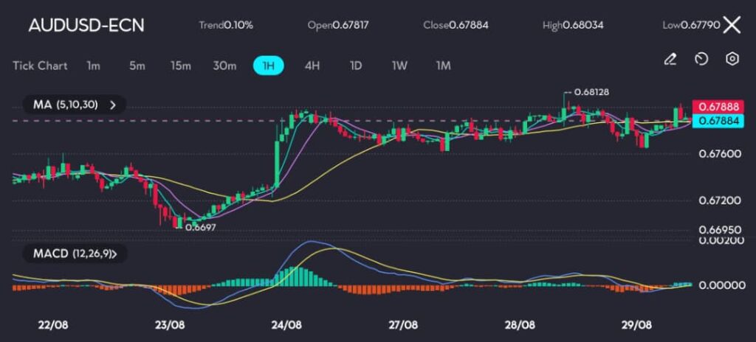The width and height of the screenshot is (756, 342).
Task: Choose the 15m timeframe
Action: pos(181,66)
